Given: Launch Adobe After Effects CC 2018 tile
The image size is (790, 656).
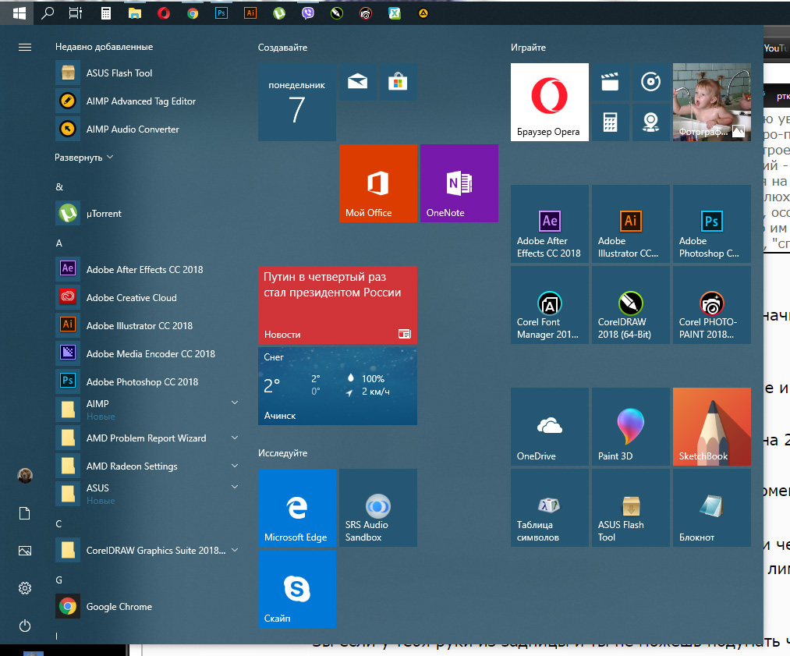Looking at the screenshot, I should [x=549, y=224].
